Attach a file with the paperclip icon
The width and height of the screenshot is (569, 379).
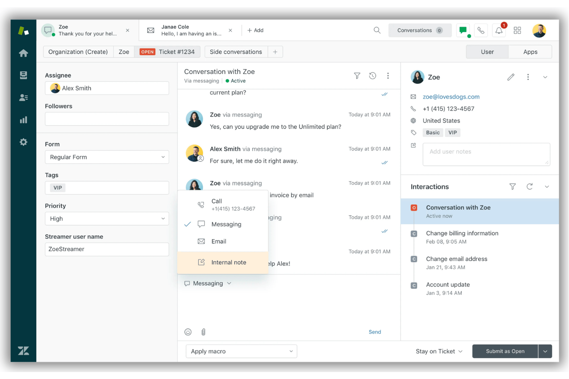203,332
